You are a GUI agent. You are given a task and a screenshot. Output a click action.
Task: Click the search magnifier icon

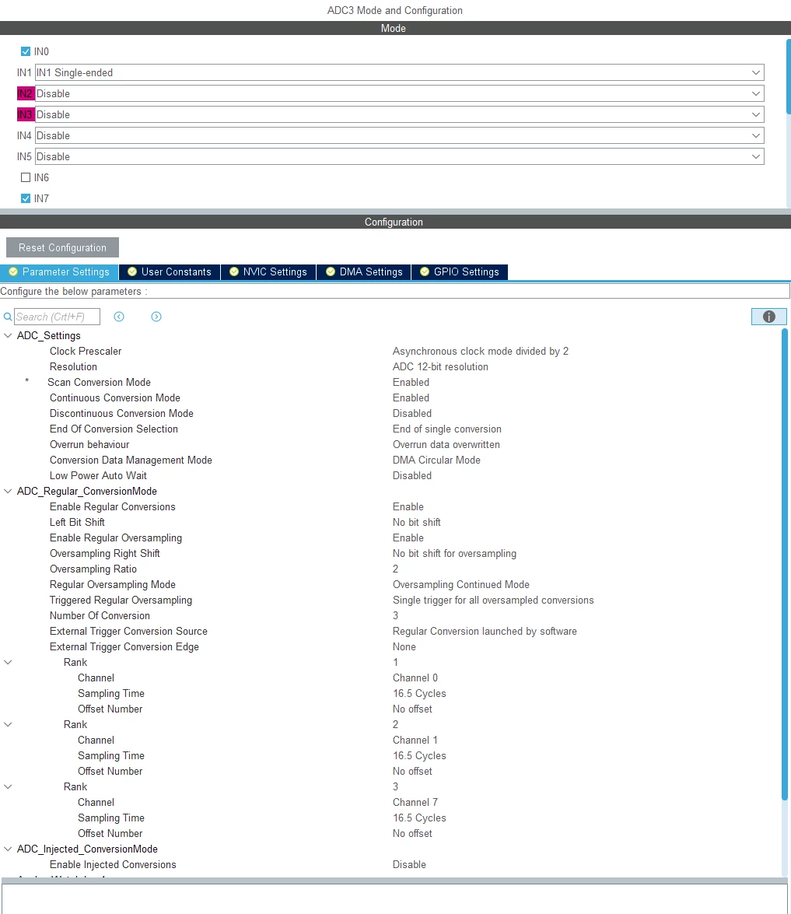click(x=8, y=317)
